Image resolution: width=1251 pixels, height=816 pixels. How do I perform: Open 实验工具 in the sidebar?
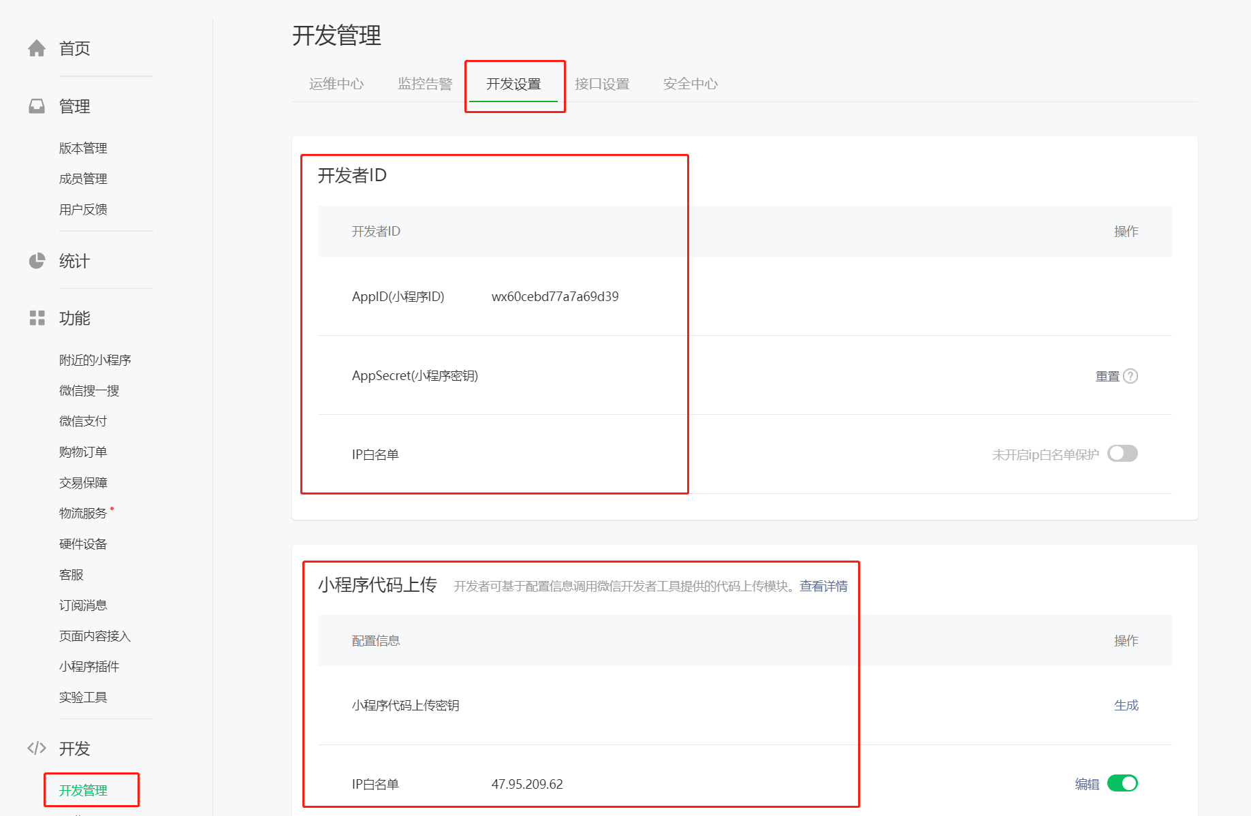click(83, 697)
